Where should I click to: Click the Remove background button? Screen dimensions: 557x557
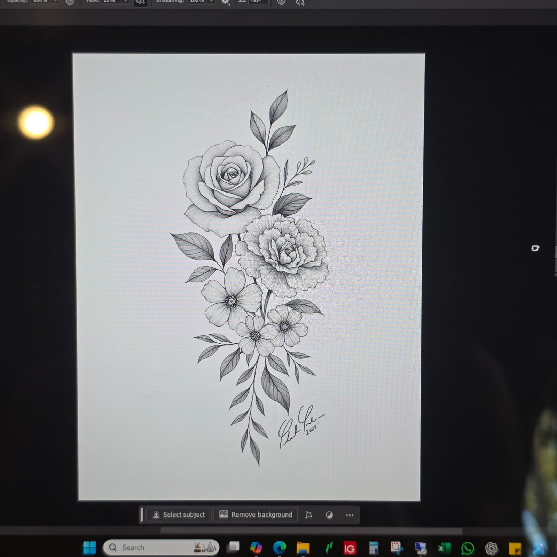click(x=256, y=515)
